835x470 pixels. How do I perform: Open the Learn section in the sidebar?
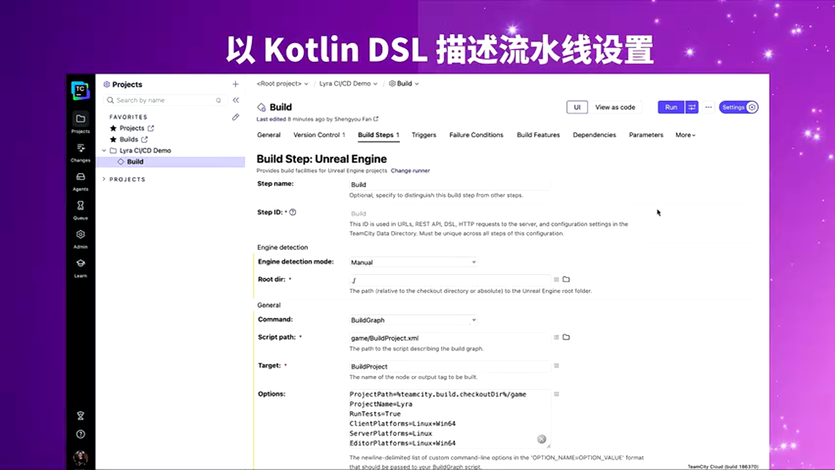pyautogui.click(x=80, y=267)
